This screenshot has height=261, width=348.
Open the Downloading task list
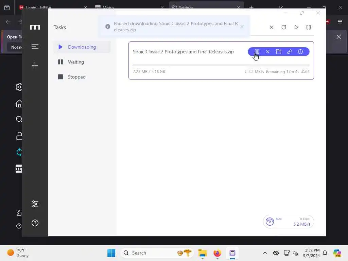pos(82,47)
